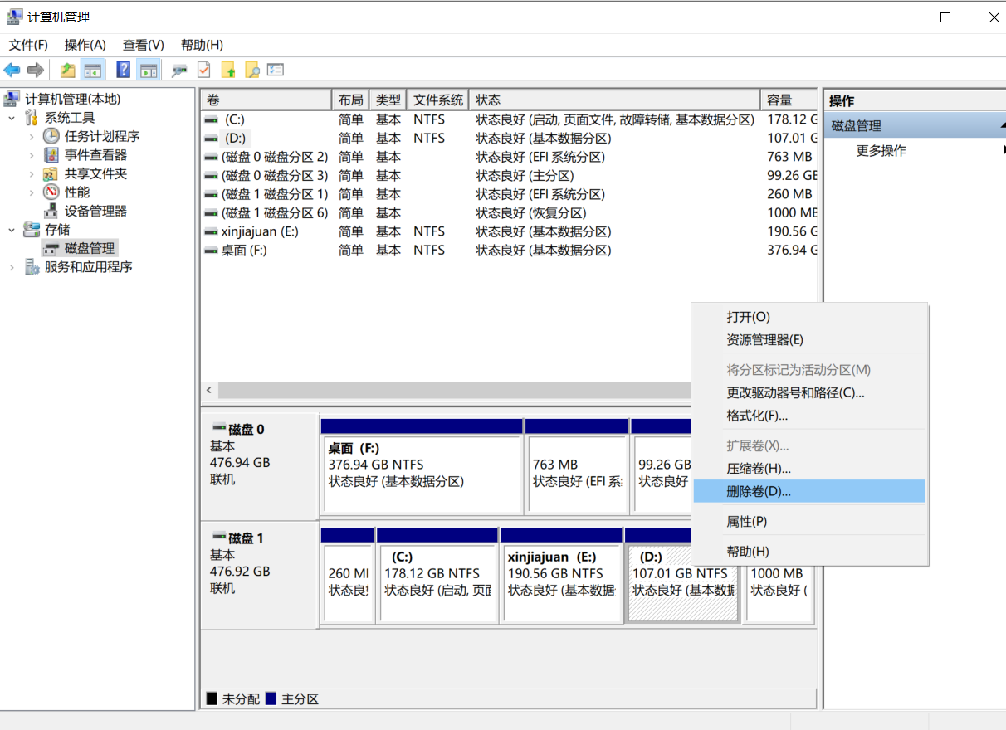Click the disk connect toolbar icon

click(x=179, y=71)
